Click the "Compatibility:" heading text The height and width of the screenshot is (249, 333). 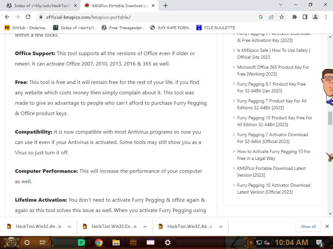(x=33, y=132)
